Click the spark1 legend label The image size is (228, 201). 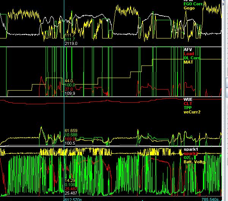(x=191, y=149)
